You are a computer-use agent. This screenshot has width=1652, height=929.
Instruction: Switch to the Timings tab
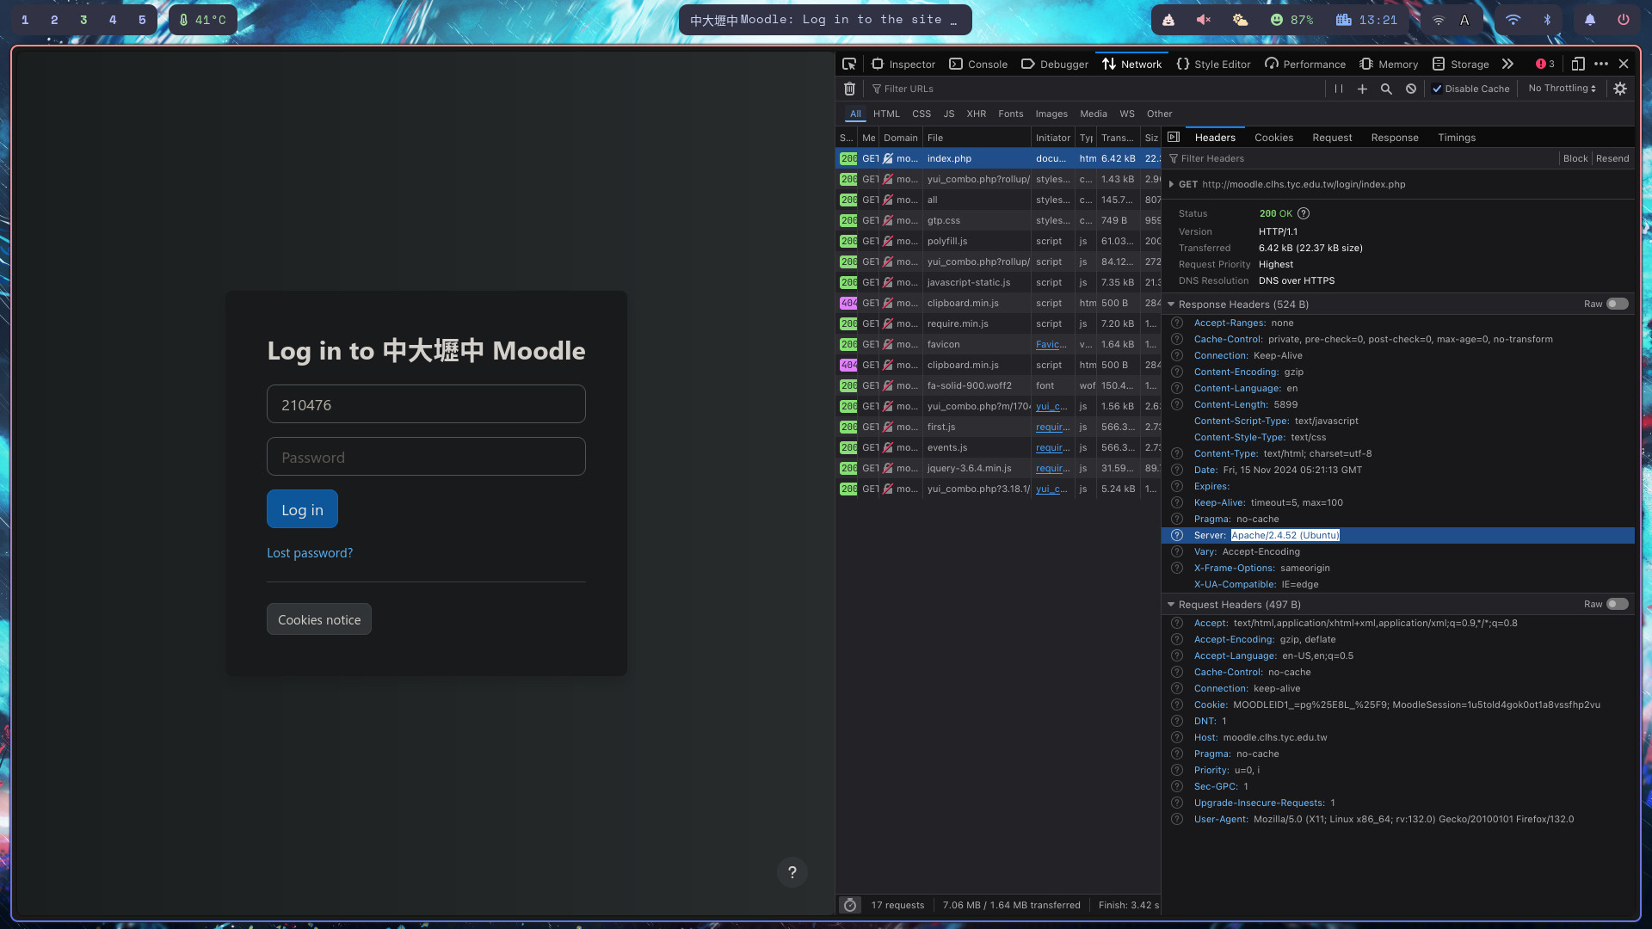pos(1457,138)
